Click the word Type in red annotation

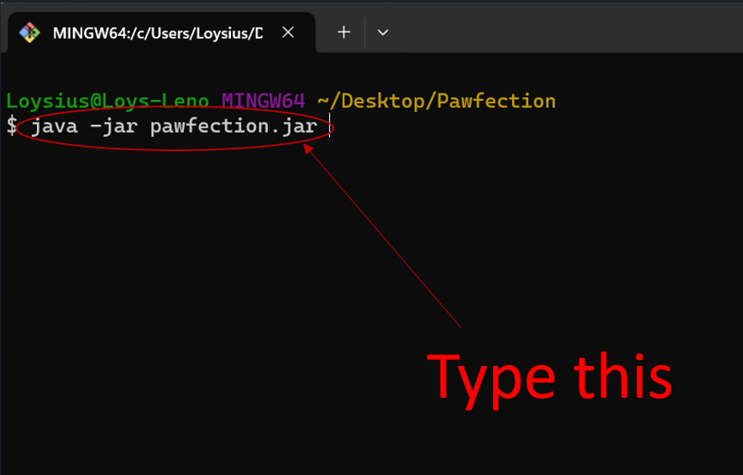coord(492,378)
